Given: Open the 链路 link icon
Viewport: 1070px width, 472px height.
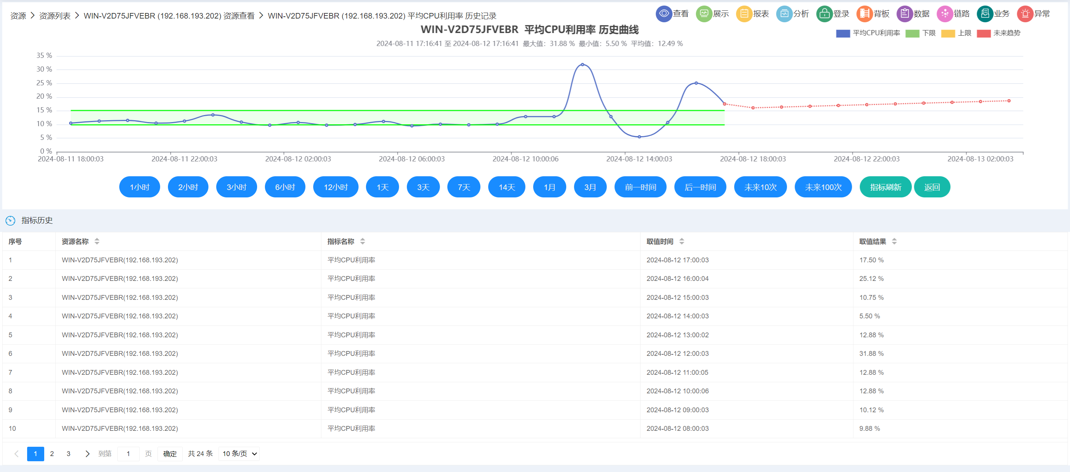Looking at the screenshot, I should click(x=944, y=14).
